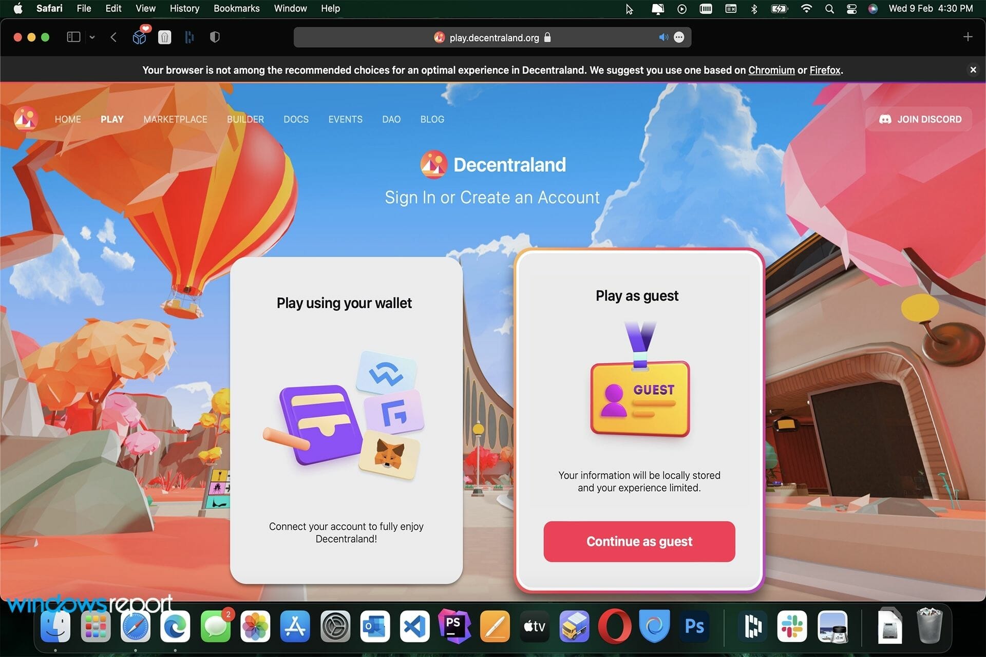Open Apple TV from the Dock
The height and width of the screenshot is (657, 986).
click(x=535, y=626)
